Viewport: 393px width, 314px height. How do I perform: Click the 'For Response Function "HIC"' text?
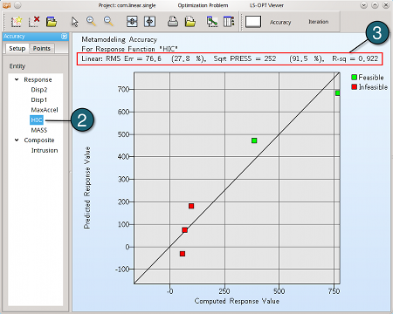(x=129, y=49)
